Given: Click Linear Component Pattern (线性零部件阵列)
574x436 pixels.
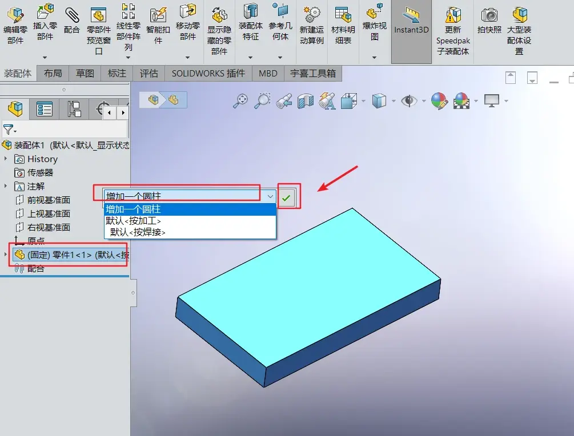Looking at the screenshot, I should click(128, 26).
